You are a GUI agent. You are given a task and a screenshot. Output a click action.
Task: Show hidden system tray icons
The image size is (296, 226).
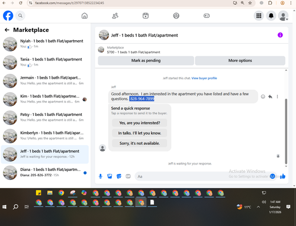tap(258, 207)
